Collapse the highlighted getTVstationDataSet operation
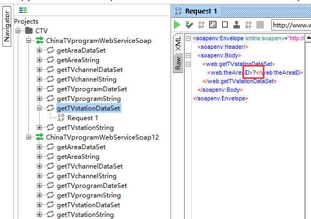Screen dimensions: 311x219 pos(39,108)
